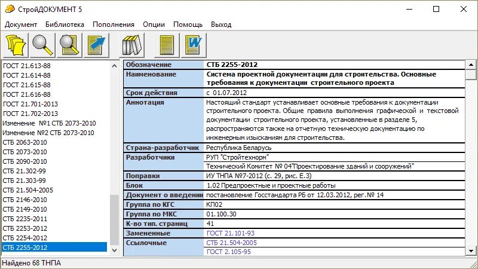This screenshot has height=269, width=478.
Task: Click the magnifying glass search icon
Action: coord(42,45)
